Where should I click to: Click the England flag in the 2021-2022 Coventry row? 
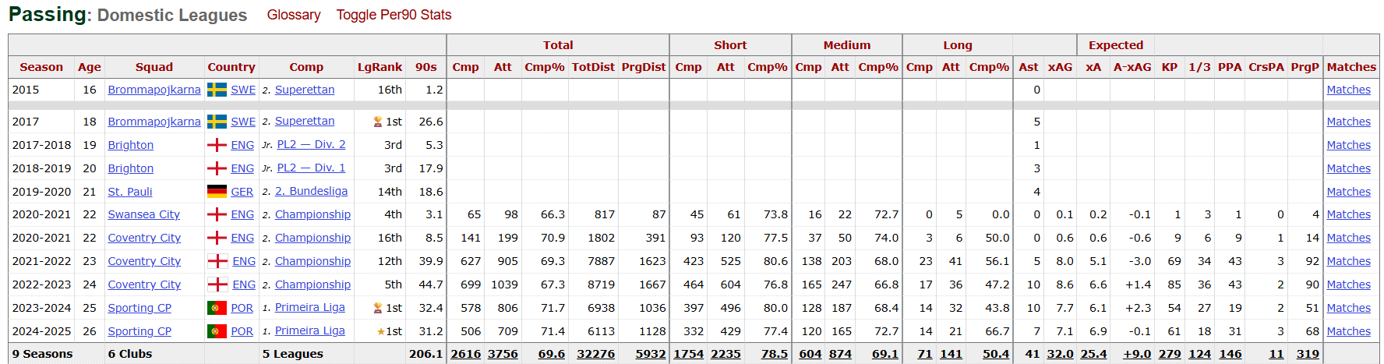point(217,261)
